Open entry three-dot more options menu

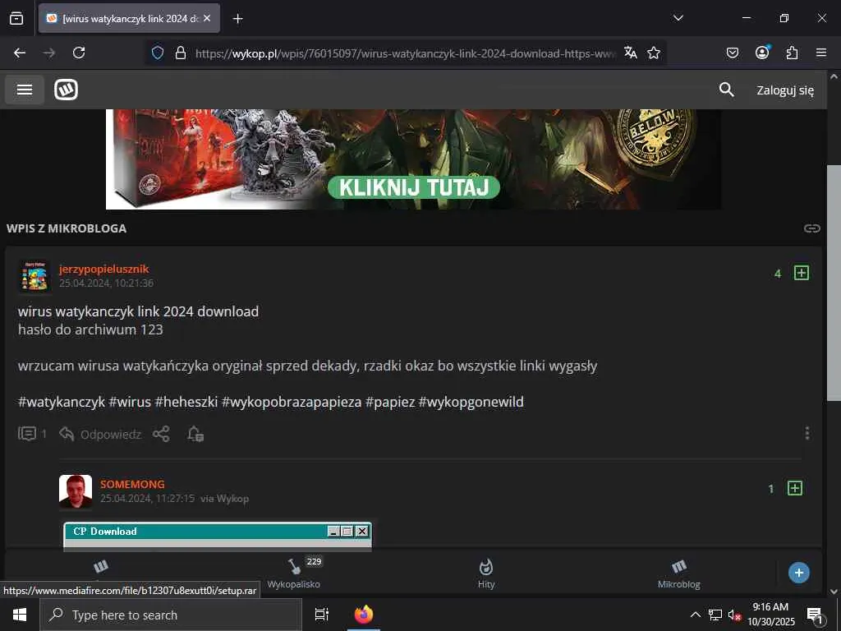(807, 433)
